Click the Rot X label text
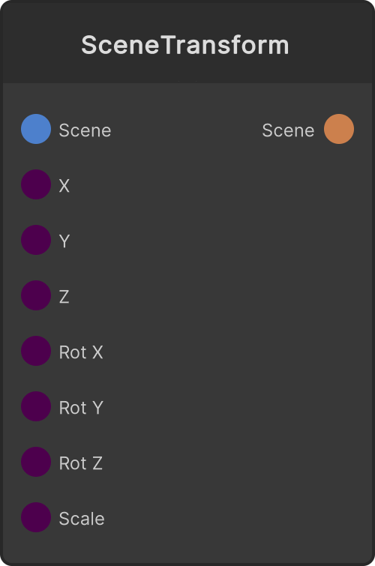 (81, 352)
